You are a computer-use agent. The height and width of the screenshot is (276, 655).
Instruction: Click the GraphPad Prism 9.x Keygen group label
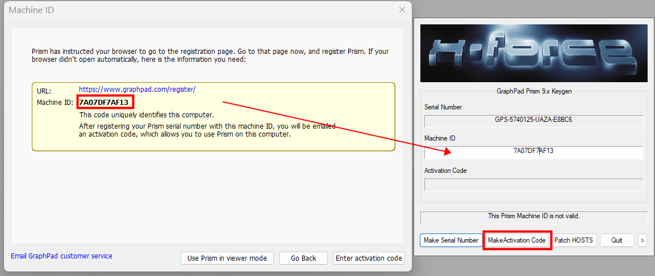[x=533, y=91]
